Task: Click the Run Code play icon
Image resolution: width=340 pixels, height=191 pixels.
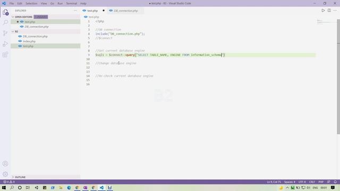Action: [x=323, y=11]
